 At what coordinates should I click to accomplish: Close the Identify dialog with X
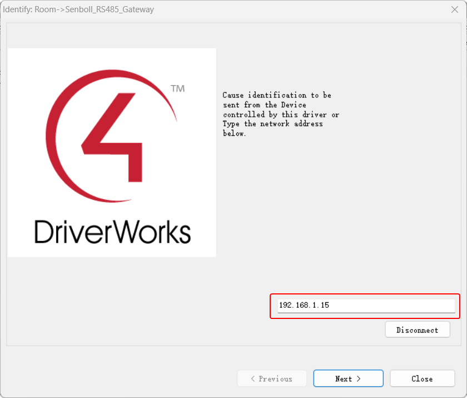coord(455,9)
